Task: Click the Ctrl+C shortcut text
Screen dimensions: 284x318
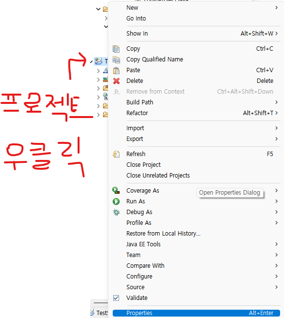Action: click(264, 49)
